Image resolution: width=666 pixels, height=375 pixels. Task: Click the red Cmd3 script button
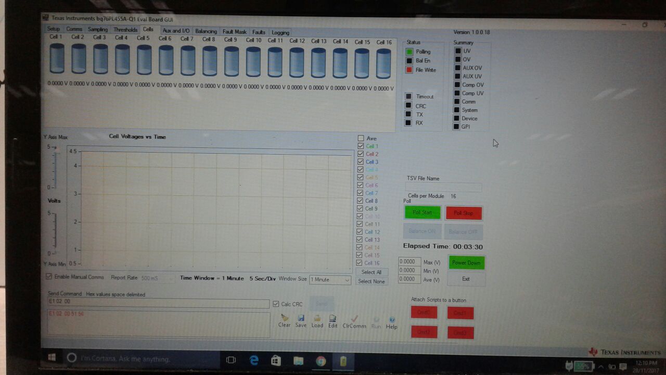pos(460,333)
